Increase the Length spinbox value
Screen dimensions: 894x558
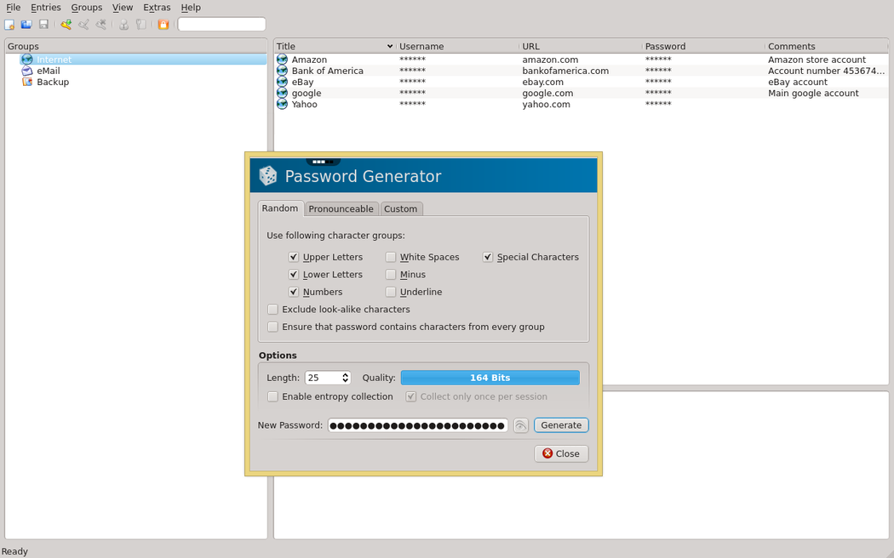click(346, 374)
